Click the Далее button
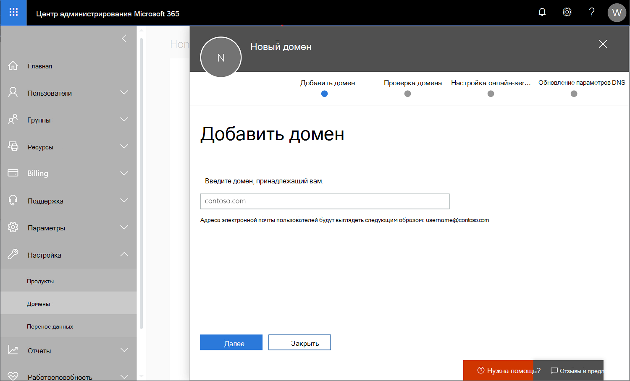The width and height of the screenshot is (630, 381). point(231,342)
